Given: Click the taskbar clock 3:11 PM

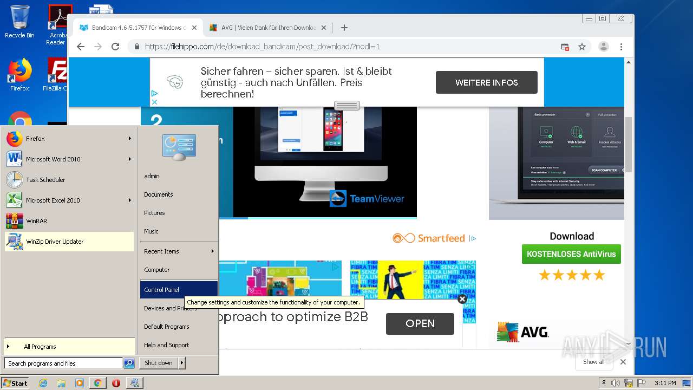Looking at the screenshot, I should coord(665,383).
